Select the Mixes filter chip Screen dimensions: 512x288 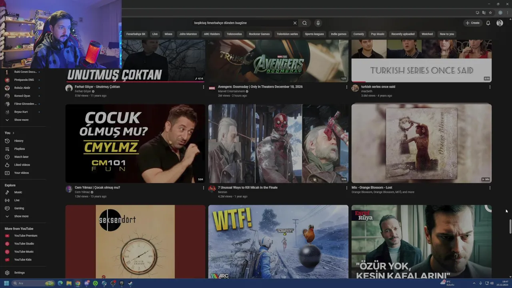[168, 34]
